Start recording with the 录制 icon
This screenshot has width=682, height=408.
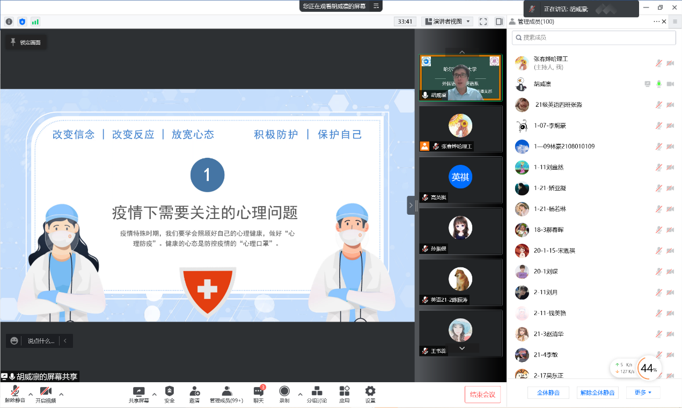click(x=284, y=391)
